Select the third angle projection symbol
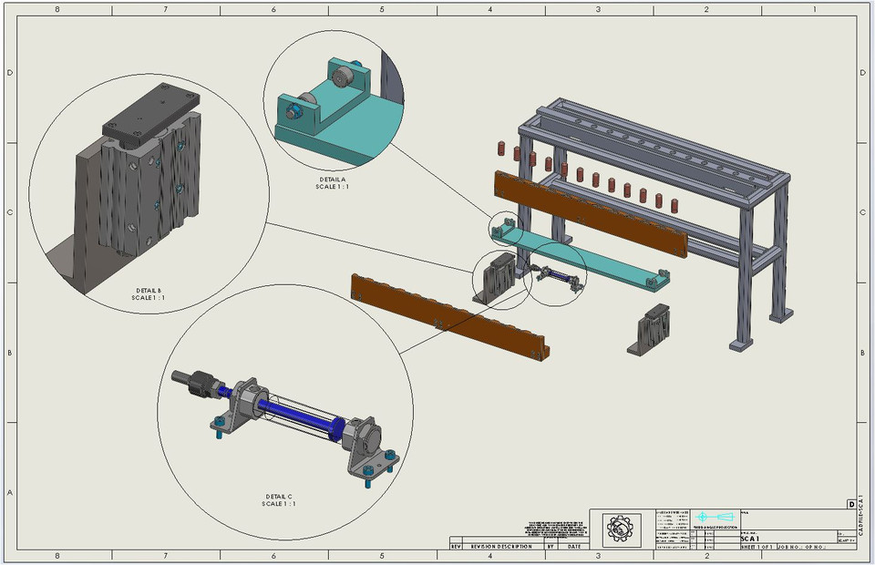875x565 pixels. click(715, 518)
